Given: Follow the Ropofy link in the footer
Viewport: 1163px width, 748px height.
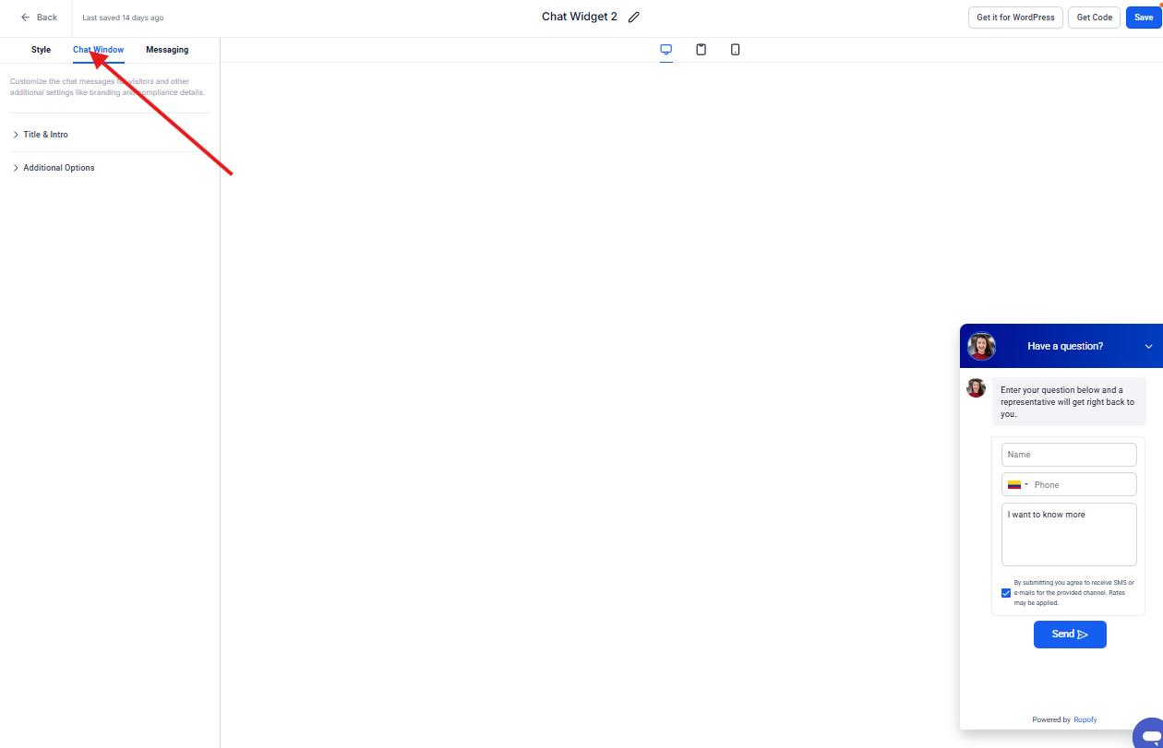Looking at the screenshot, I should [x=1085, y=719].
